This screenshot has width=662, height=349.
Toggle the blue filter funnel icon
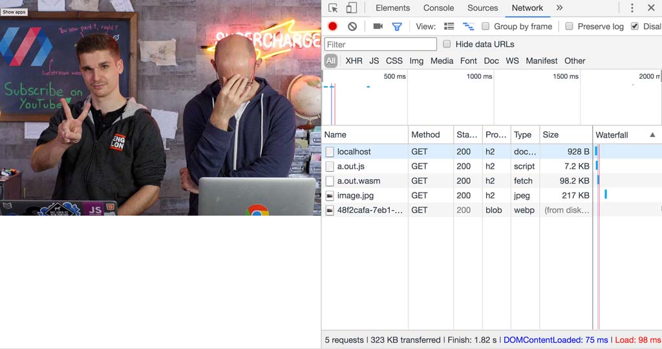click(x=397, y=26)
